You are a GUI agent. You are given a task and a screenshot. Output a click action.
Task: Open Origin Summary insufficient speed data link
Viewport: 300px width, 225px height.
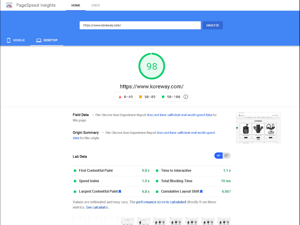point(186,133)
